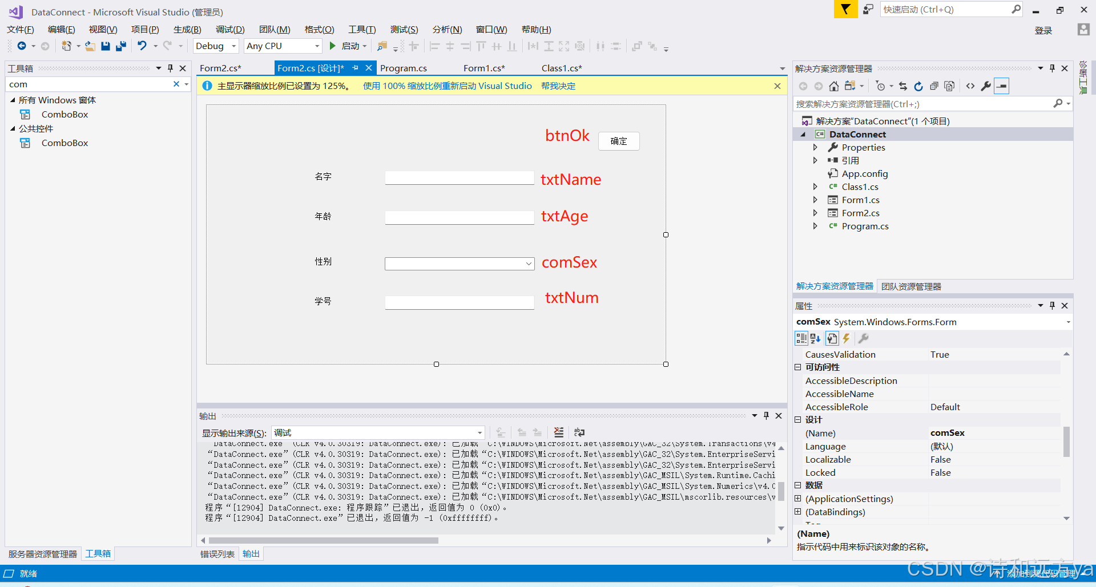The height and width of the screenshot is (587, 1096).
Task: Open the 工具(T) menu
Action: (362, 30)
